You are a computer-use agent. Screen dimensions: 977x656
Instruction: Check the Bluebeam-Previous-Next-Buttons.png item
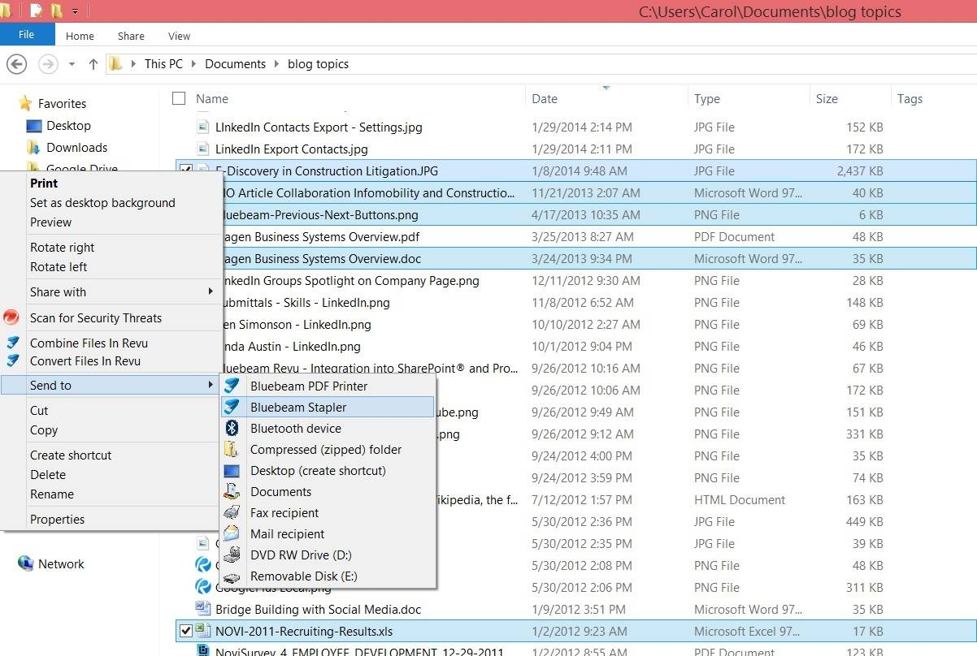[187, 214]
